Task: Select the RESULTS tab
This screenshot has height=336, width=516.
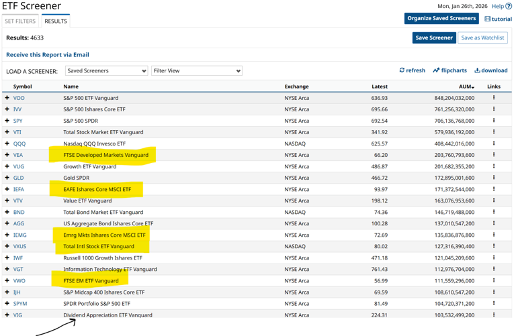Action: pos(55,21)
